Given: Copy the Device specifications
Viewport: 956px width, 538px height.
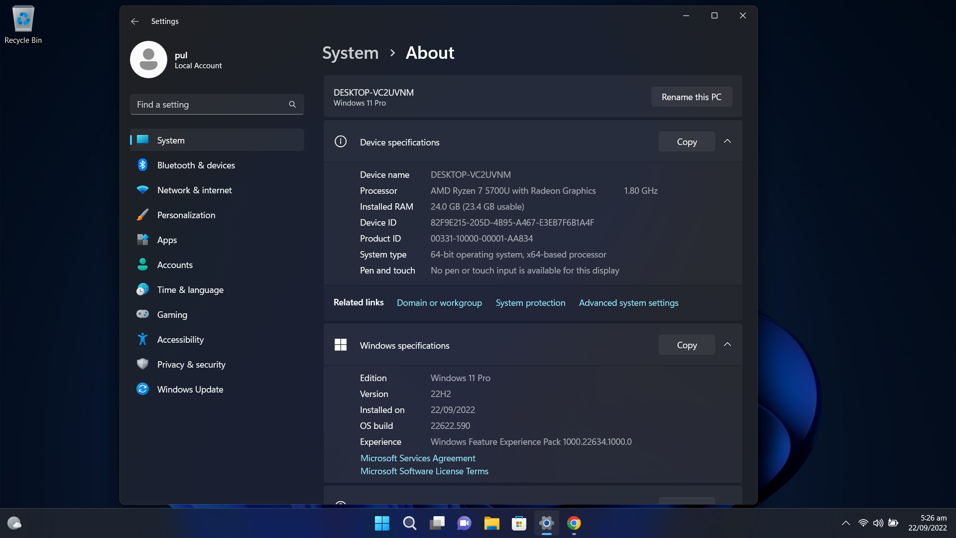Looking at the screenshot, I should click(x=687, y=141).
